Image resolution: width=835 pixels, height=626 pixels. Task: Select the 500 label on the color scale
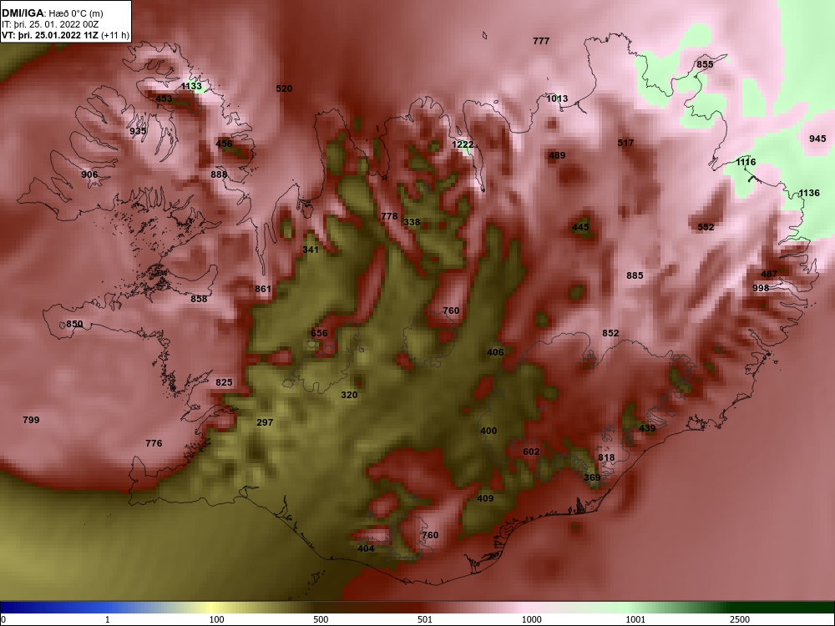pyautogui.click(x=321, y=619)
